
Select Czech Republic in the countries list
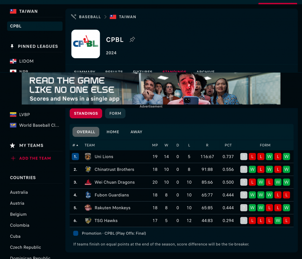pos(25,247)
